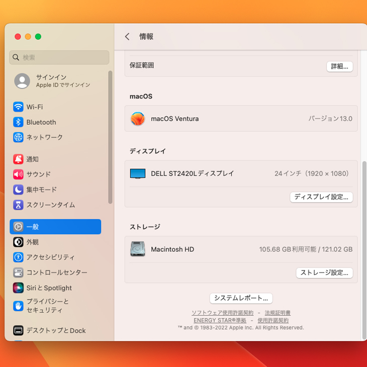Select Bluetooth in the sidebar
The width and height of the screenshot is (367, 367).
[x=55, y=122]
